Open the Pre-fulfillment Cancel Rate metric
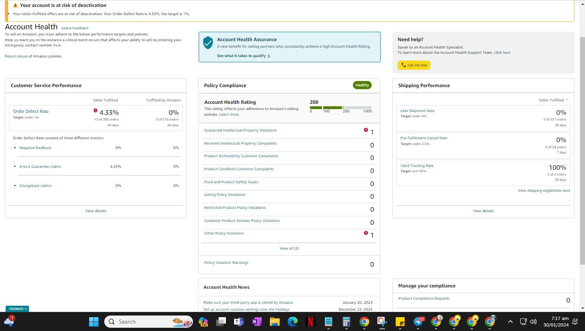Viewport: 585px width, 331px height. 424,138
